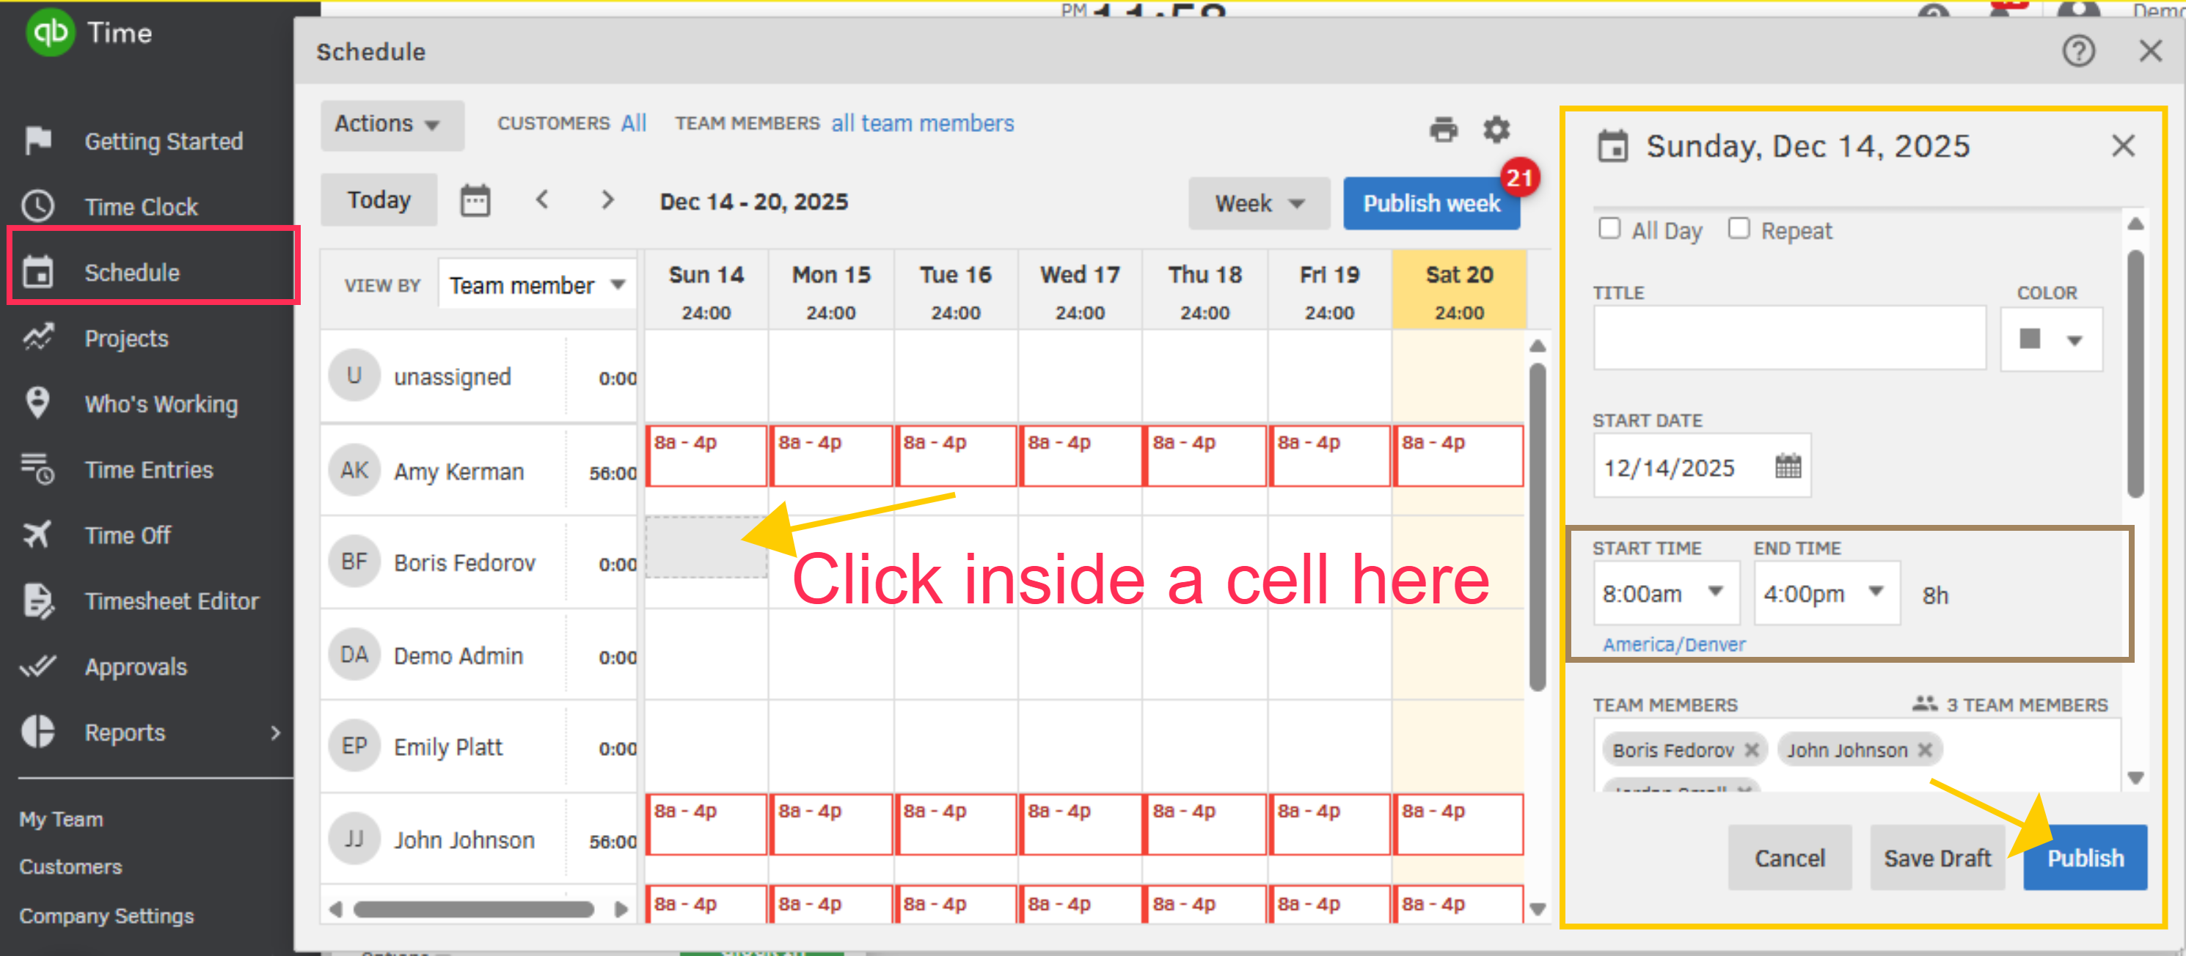
Task: Go to next week arrow
Action: tap(607, 200)
